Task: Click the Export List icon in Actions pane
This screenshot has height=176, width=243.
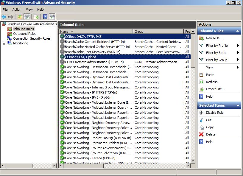Action: [201, 89]
